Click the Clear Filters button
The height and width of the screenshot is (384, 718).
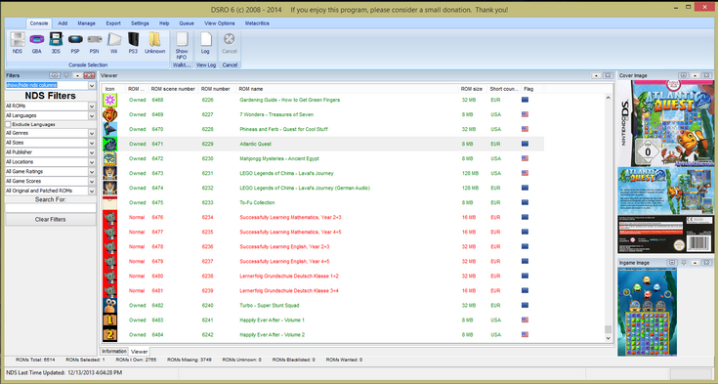51,220
